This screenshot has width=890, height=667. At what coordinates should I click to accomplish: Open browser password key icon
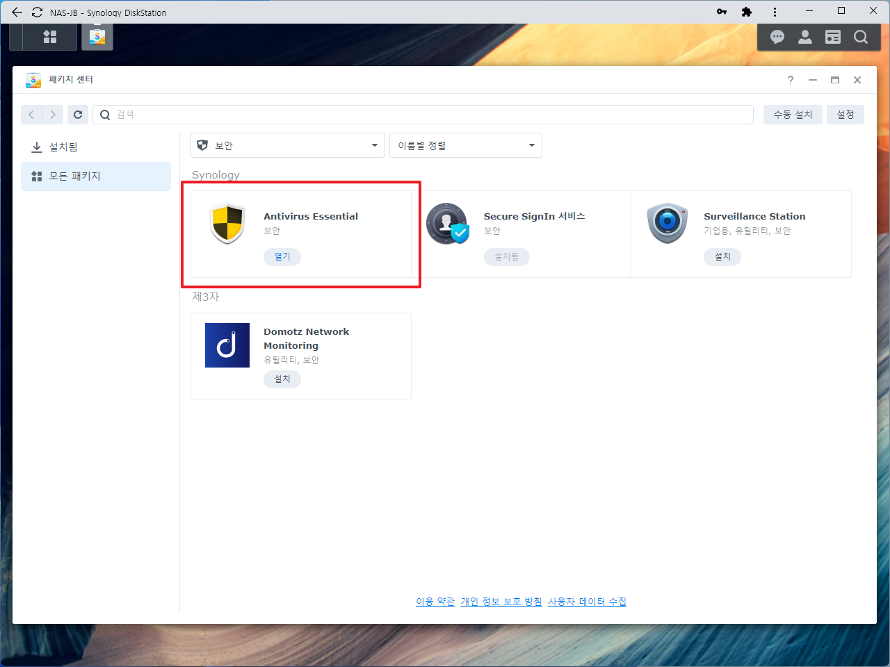coord(722,12)
